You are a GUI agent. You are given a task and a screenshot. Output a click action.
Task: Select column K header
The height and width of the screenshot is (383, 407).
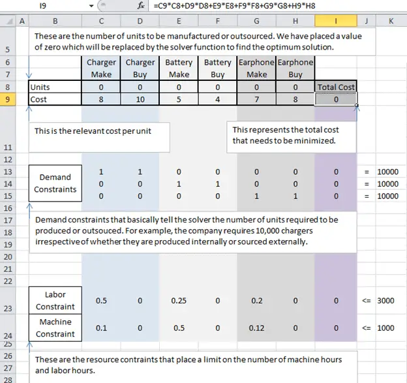(391, 21)
